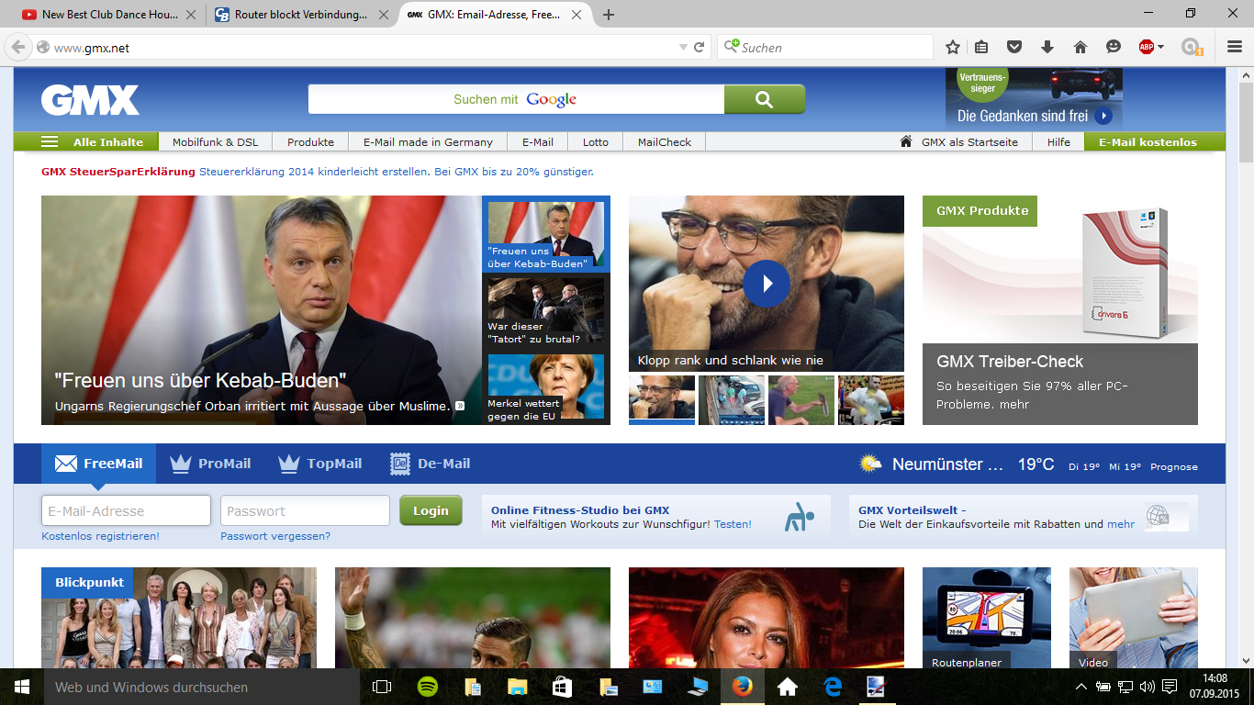Click Testen link for Fitness-Studio
The image size is (1254, 705).
tap(733, 524)
